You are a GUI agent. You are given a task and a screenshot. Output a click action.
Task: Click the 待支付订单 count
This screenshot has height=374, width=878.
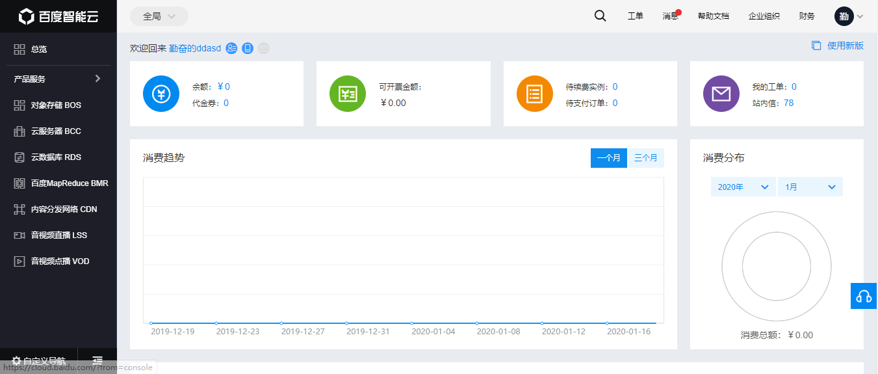[x=615, y=103]
